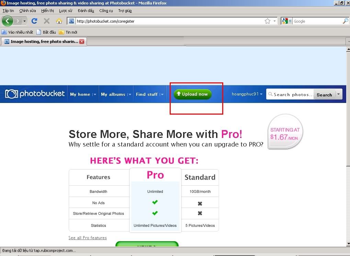The image size is (350, 256).
Task: Reload the current page
Action: point(34,21)
